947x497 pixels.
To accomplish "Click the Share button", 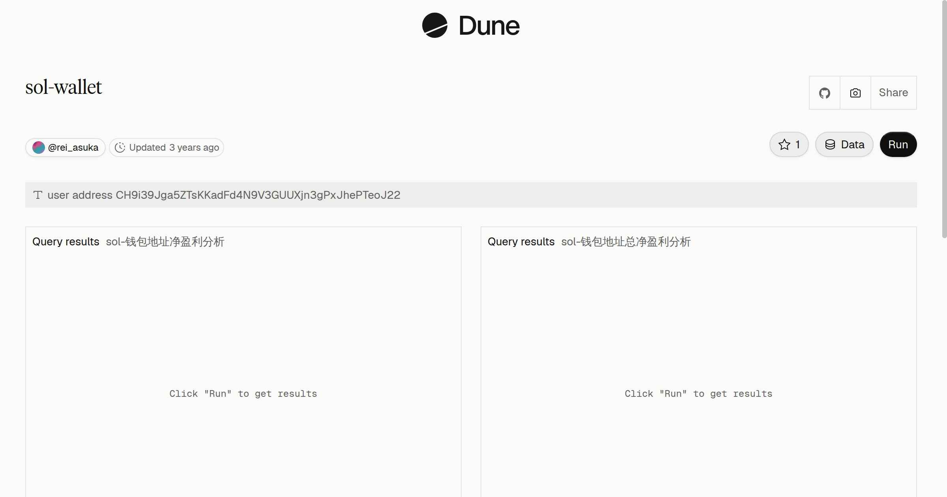I will tap(893, 93).
